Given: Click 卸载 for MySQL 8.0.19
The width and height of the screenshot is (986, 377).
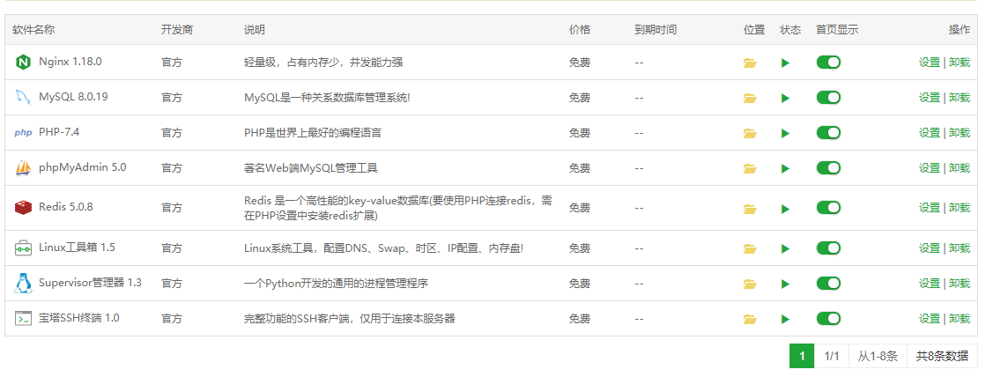Looking at the screenshot, I should click(x=960, y=98).
